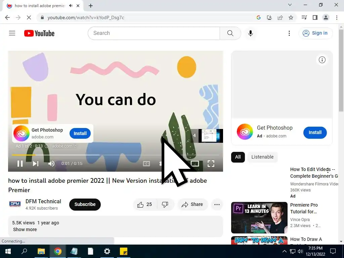
Task: Pause the playing ad video
Action: [20, 164]
